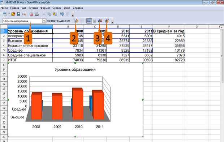The height and width of the screenshot is (142, 224).
Task: Click header cell 2010
Action: pyautogui.click(x=118, y=31)
